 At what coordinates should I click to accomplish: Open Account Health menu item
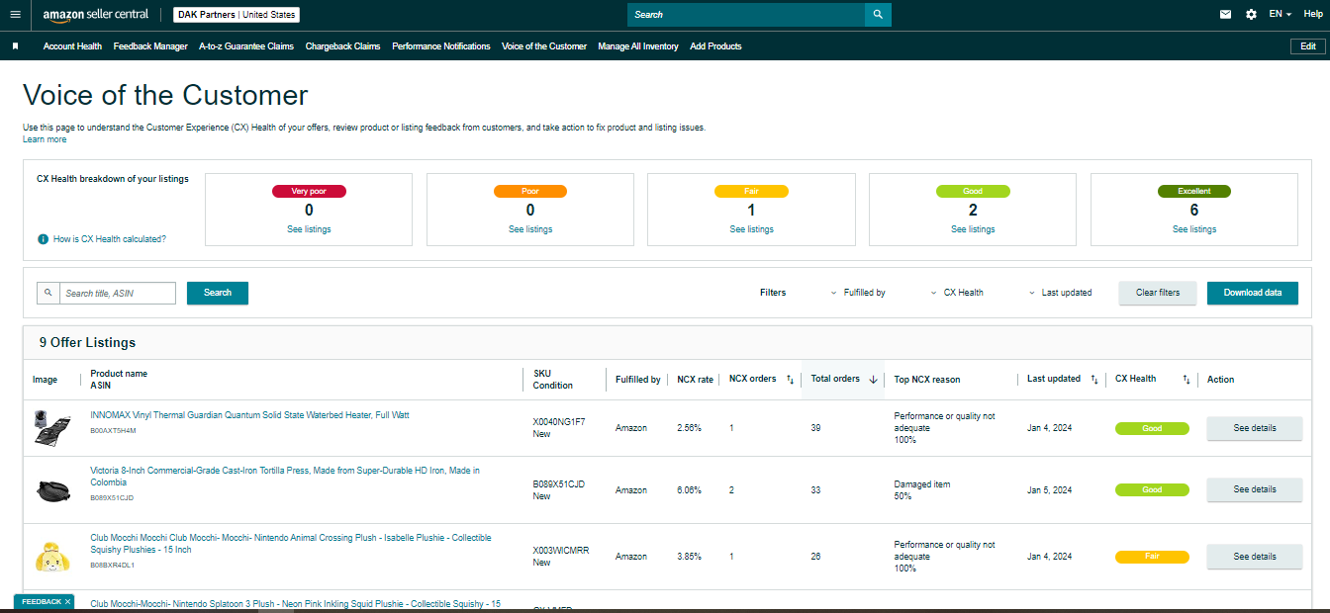[72, 46]
